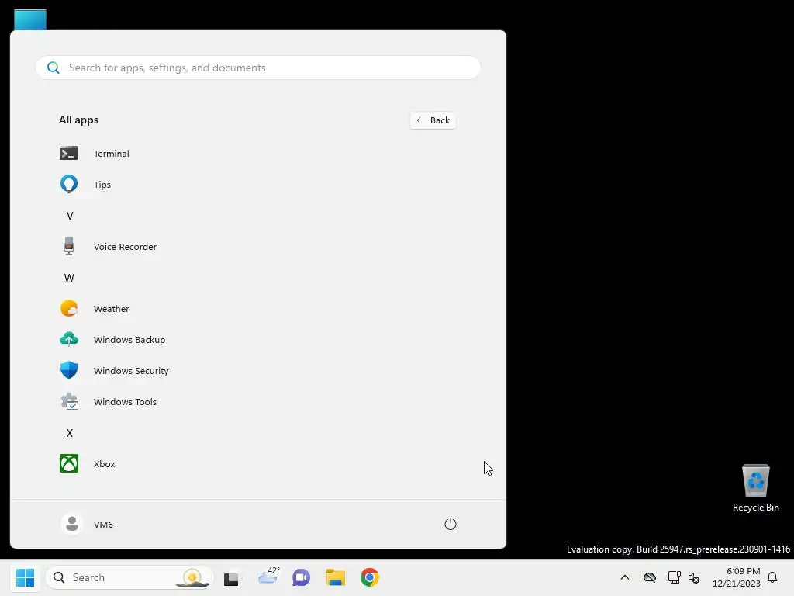
Task: Select the Recycle Bin desktop icon
Action: [755, 488]
